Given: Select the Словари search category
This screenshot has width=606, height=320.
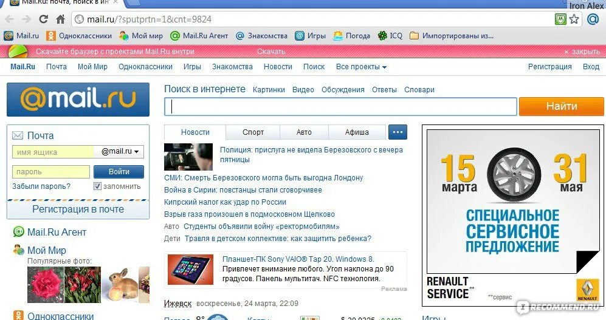Looking at the screenshot, I should click(x=419, y=90).
